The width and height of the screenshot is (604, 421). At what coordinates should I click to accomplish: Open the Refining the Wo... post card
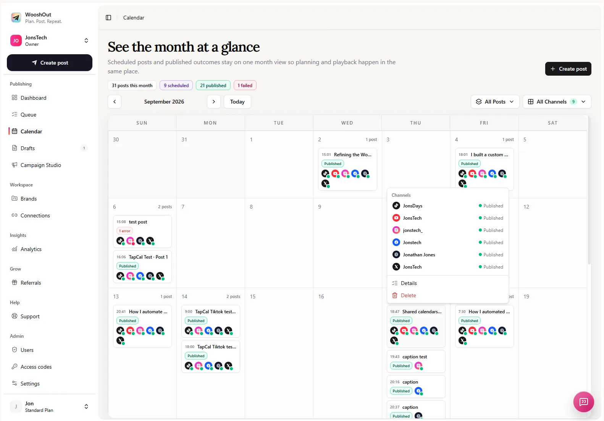tap(347, 169)
